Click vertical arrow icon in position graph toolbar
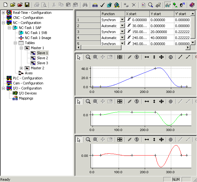The image size is (197, 182). pos(154,57)
